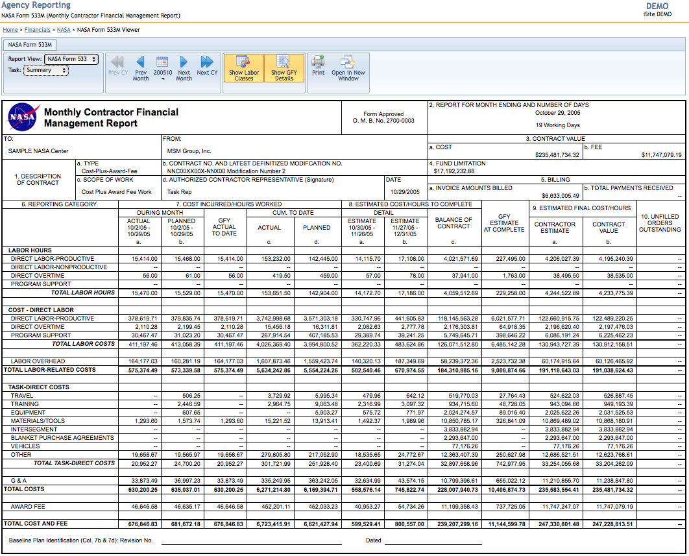The width and height of the screenshot is (689, 556).
Task: Click the Agency Reporting heading
Action: [36, 5]
